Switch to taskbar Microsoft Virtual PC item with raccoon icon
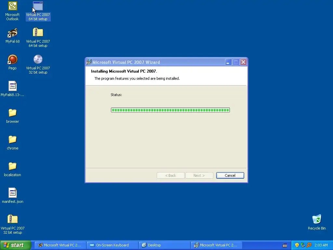The image size is (333, 250). click(60, 245)
